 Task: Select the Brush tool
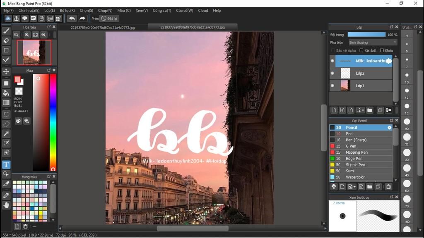tap(6, 31)
